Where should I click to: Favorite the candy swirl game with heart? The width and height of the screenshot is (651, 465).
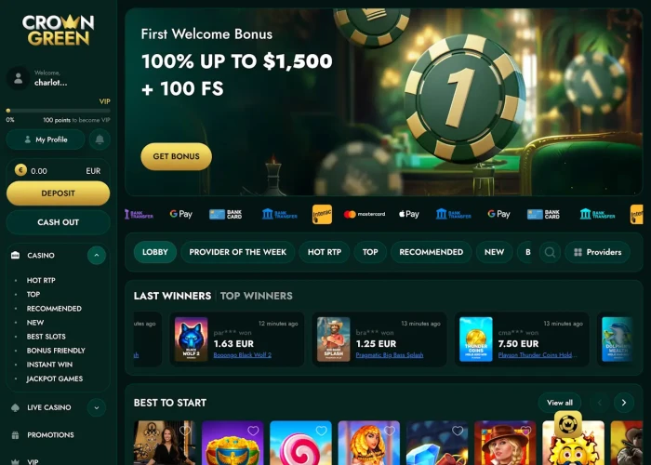tap(322, 431)
